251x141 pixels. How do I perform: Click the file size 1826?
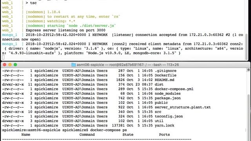[x=120, y=80]
